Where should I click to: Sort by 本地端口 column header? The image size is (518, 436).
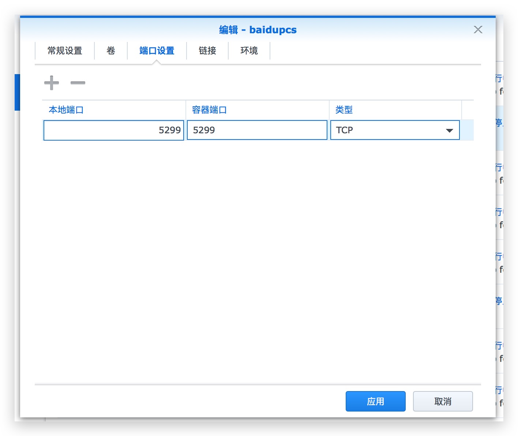click(114, 110)
